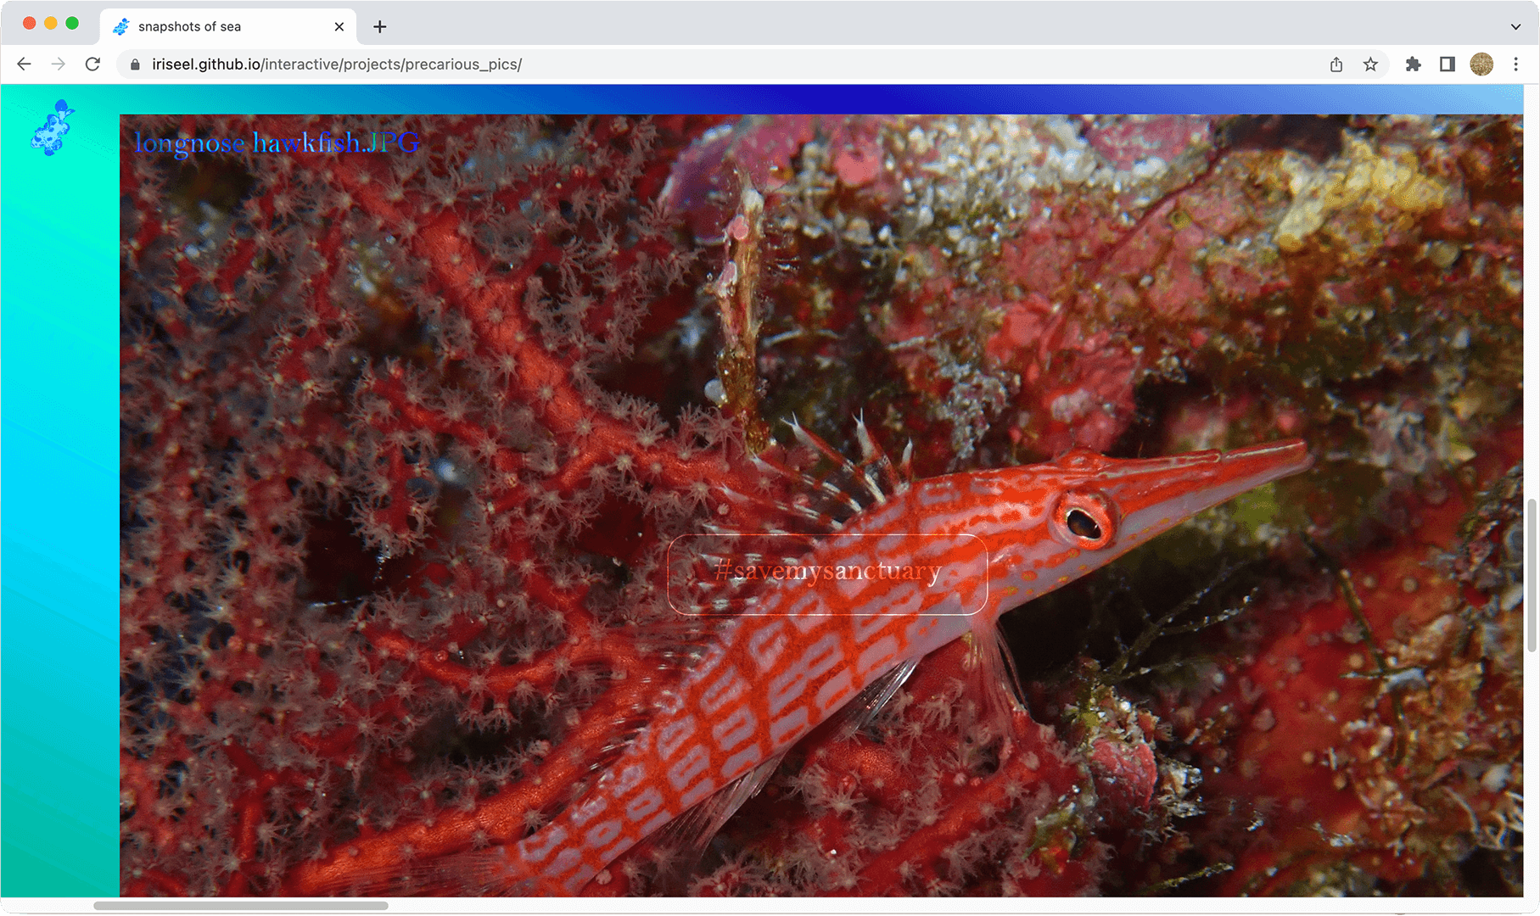Click the forward navigation arrow
Viewport: 1540px width, 916px height.
[x=58, y=64]
